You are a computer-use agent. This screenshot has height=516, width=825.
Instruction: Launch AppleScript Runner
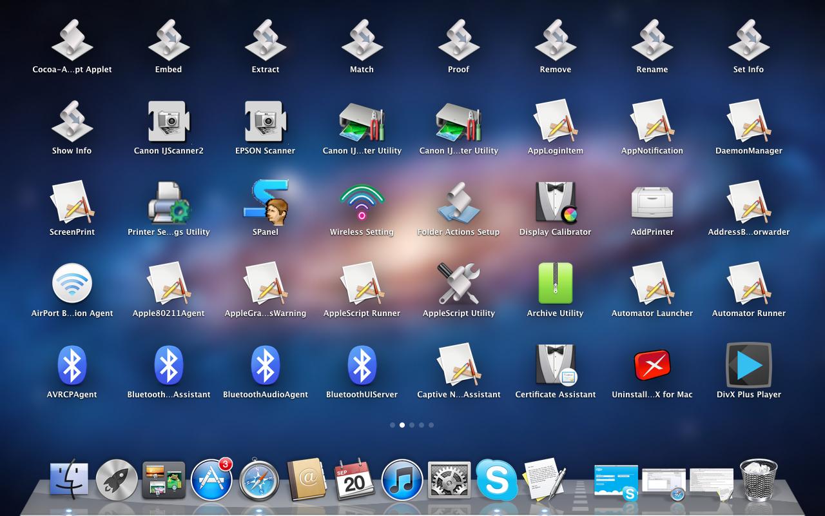pyautogui.click(x=362, y=284)
